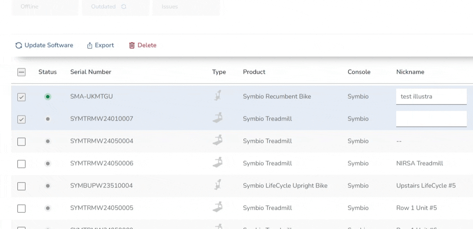This screenshot has width=473, height=229.
Task: Click the status dot for SYMTRMW24050006
Action: click(x=48, y=164)
